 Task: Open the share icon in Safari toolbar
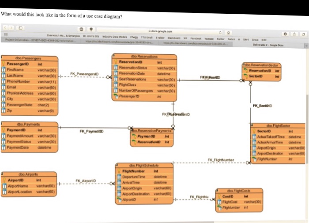(x=294, y=34)
